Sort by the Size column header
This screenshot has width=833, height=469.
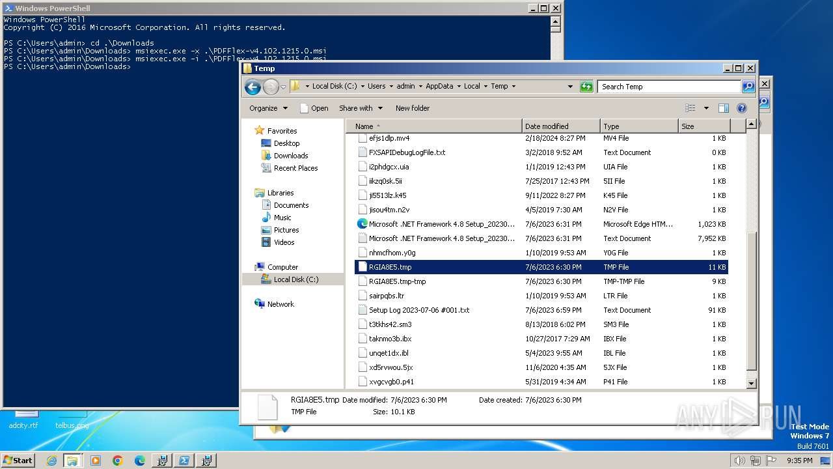click(704, 126)
